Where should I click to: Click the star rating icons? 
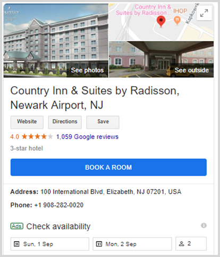pyautogui.click(x=37, y=137)
